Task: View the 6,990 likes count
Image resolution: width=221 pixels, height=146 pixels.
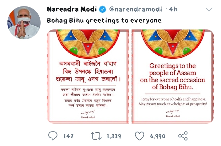Action: (x=158, y=136)
